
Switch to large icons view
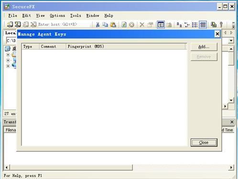pos(179,25)
